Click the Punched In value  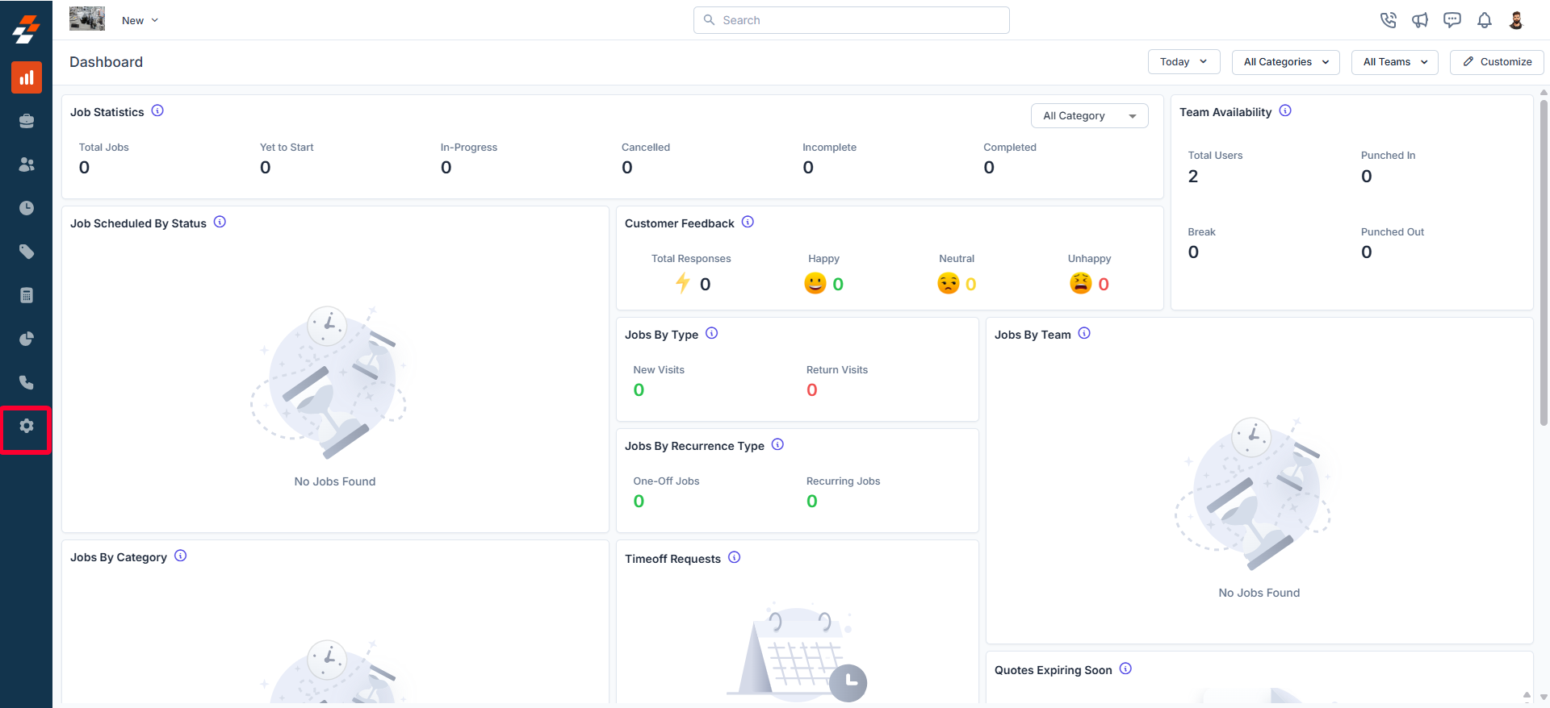click(x=1366, y=177)
